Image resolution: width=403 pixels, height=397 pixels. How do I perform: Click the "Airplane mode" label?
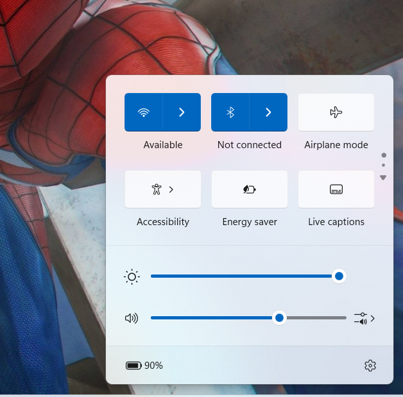click(336, 145)
